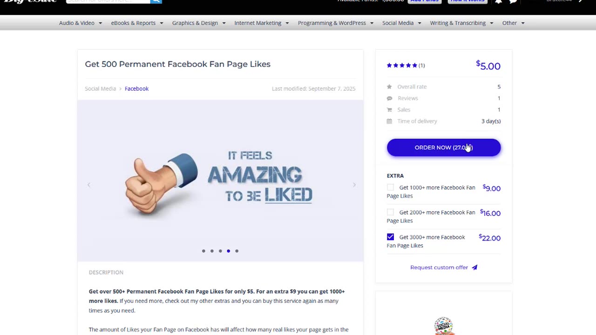
Task: Open the Graphics & Design dropdown
Action: click(199, 23)
